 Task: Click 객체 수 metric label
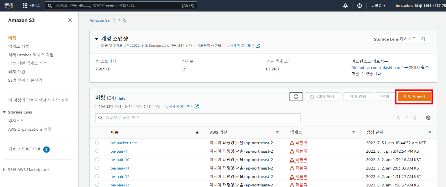[x=187, y=61]
